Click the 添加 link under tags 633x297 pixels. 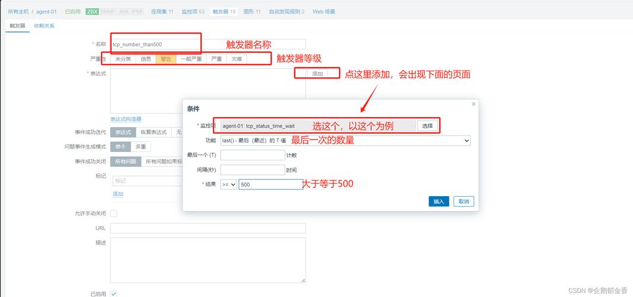(x=118, y=194)
